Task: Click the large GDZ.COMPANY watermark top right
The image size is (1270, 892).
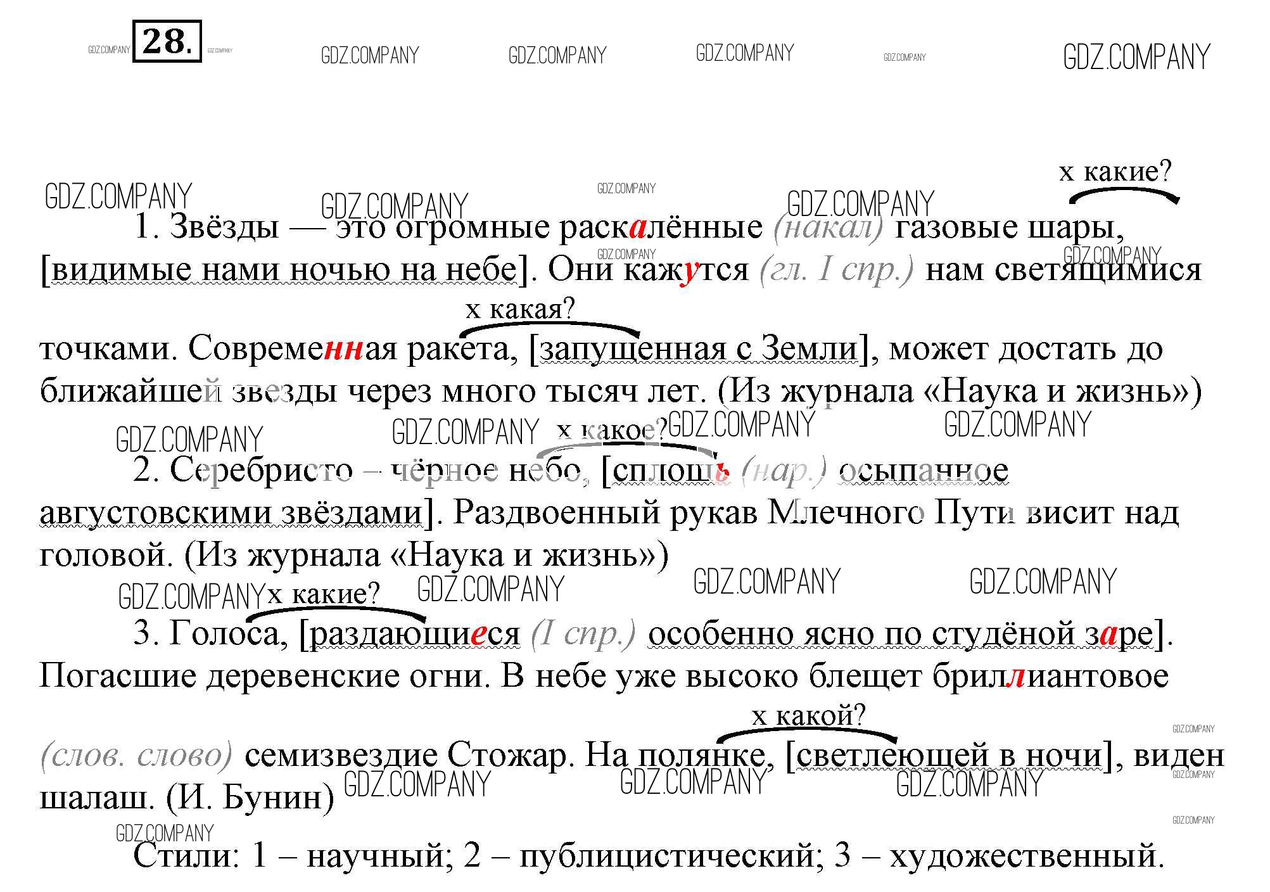Action: [x=1136, y=57]
